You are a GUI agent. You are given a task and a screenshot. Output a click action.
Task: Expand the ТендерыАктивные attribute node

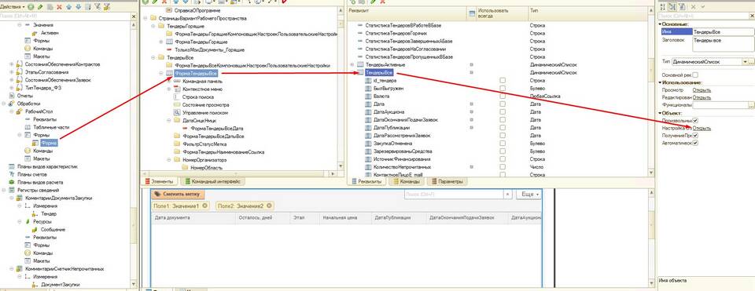(352, 64)
